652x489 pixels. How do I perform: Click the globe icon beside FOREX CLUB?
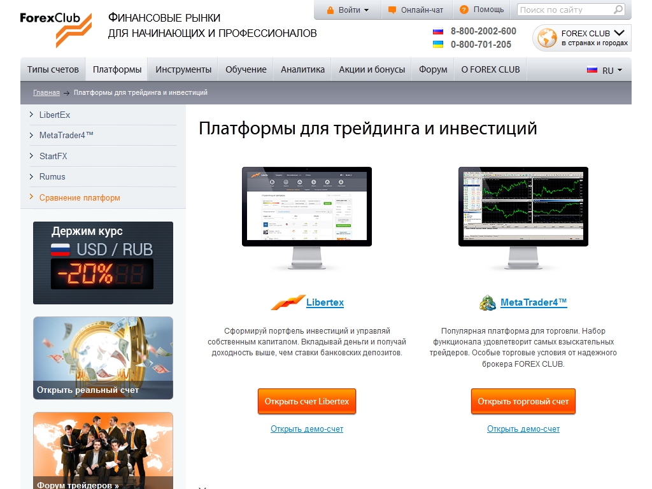[546, 38]
